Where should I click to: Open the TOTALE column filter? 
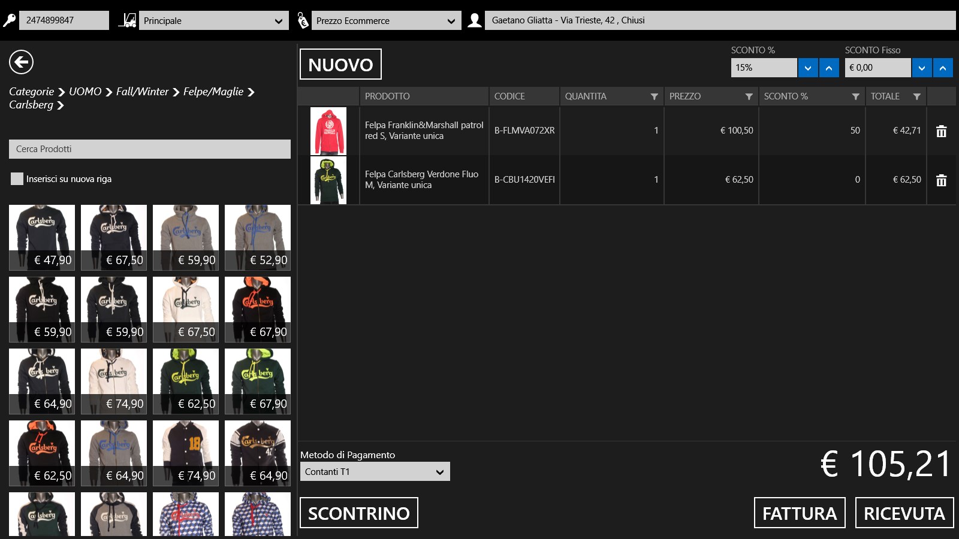point(916,96)
